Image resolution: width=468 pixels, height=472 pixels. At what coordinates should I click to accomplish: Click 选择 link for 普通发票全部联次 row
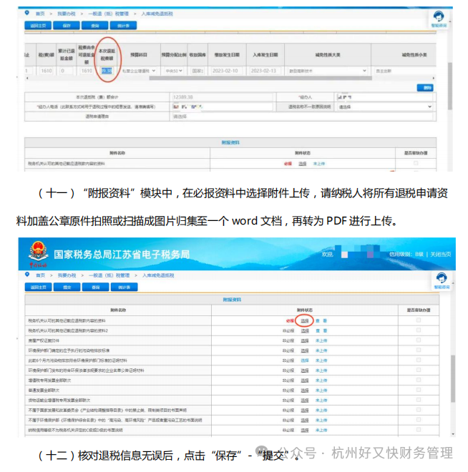[x=305, y=390]
